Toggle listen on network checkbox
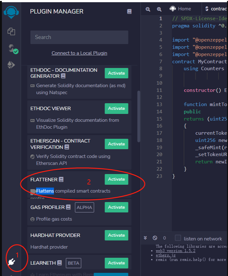 tap(178, 238)
